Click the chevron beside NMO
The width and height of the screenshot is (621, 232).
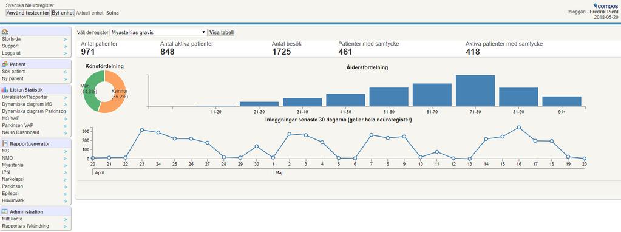coord(66,159)
